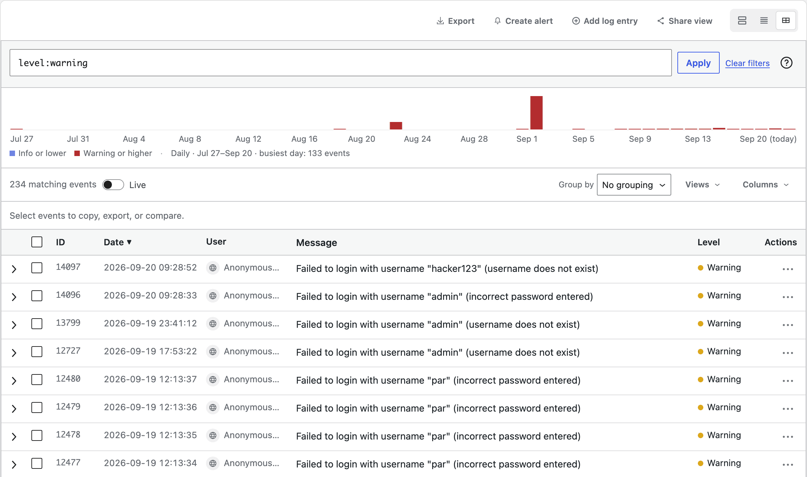Sort by the Date column header
The height and width of the screenshot is (477, 807).
[x=118, y=242]
